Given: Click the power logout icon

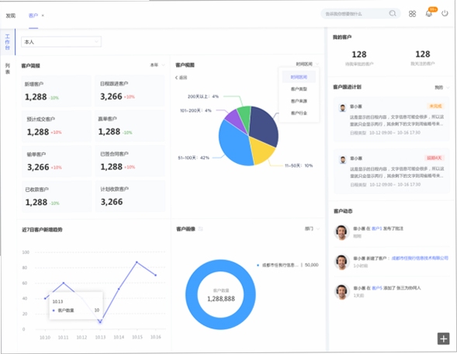Looking at the screenshot, I should coord(445,13).
